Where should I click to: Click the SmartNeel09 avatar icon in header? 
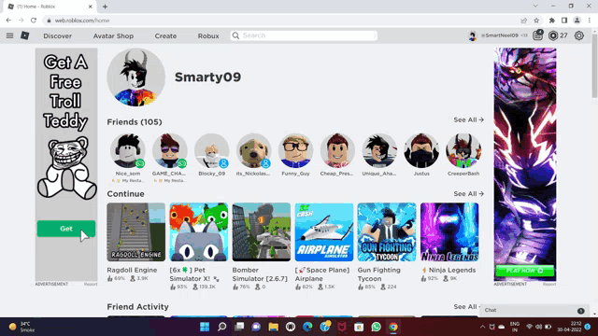(x=473, y=35)
